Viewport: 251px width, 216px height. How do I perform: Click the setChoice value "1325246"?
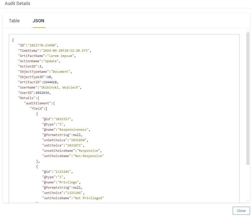pos(74,193)
